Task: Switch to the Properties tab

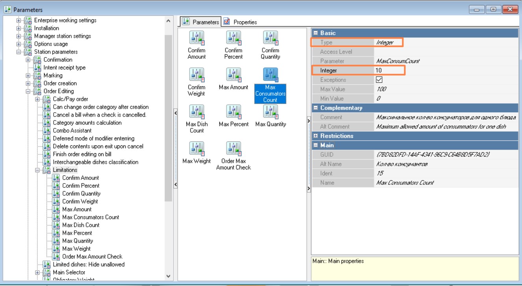Action: pyautogui.click(x=240, y=22)
